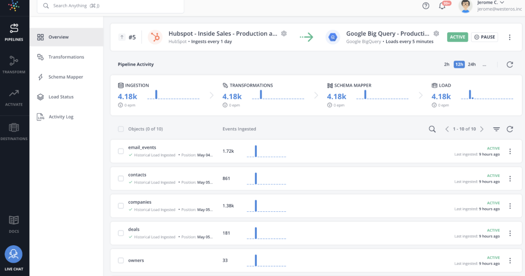This screenshot has height=276, width=525.
Task: Start a Live Chat session
Action: (x=14, y=258)
